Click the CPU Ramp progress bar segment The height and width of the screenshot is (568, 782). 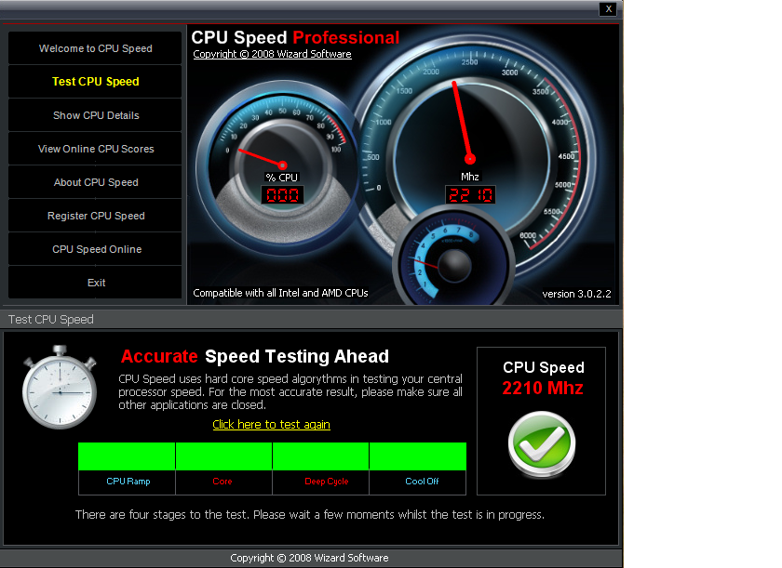(x=127, y=456)
